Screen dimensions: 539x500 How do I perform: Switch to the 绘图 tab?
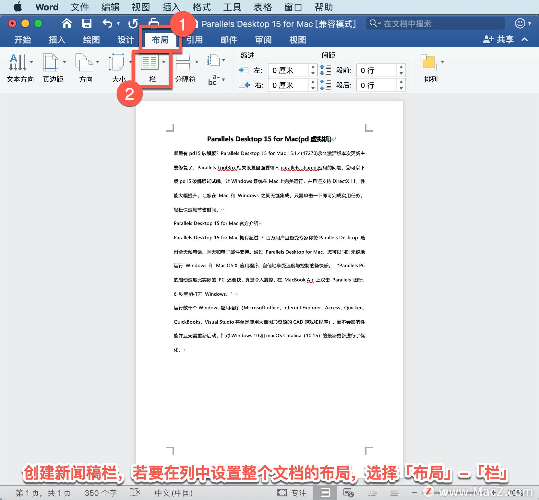pyautogui.click(x=91, y=40)
